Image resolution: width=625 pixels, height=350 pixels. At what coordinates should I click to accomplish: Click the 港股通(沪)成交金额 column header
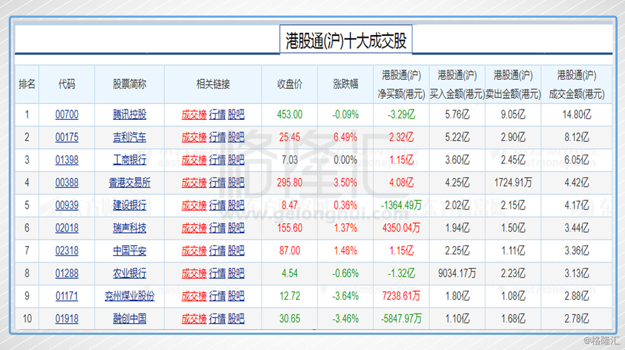point(576,84)
